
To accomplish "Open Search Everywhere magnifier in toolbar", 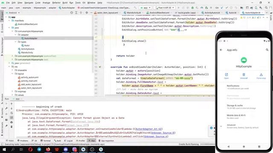I will [x=266, y=8].
